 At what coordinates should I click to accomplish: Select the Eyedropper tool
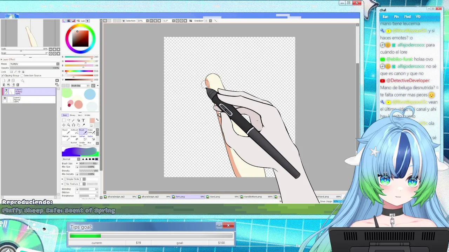pyautogui.click(x=83, y=125)
